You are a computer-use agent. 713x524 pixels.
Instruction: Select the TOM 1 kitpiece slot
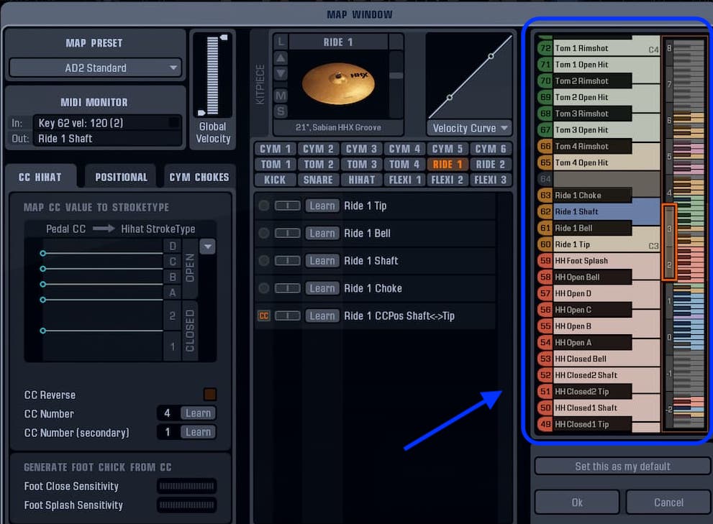[275, 165]
